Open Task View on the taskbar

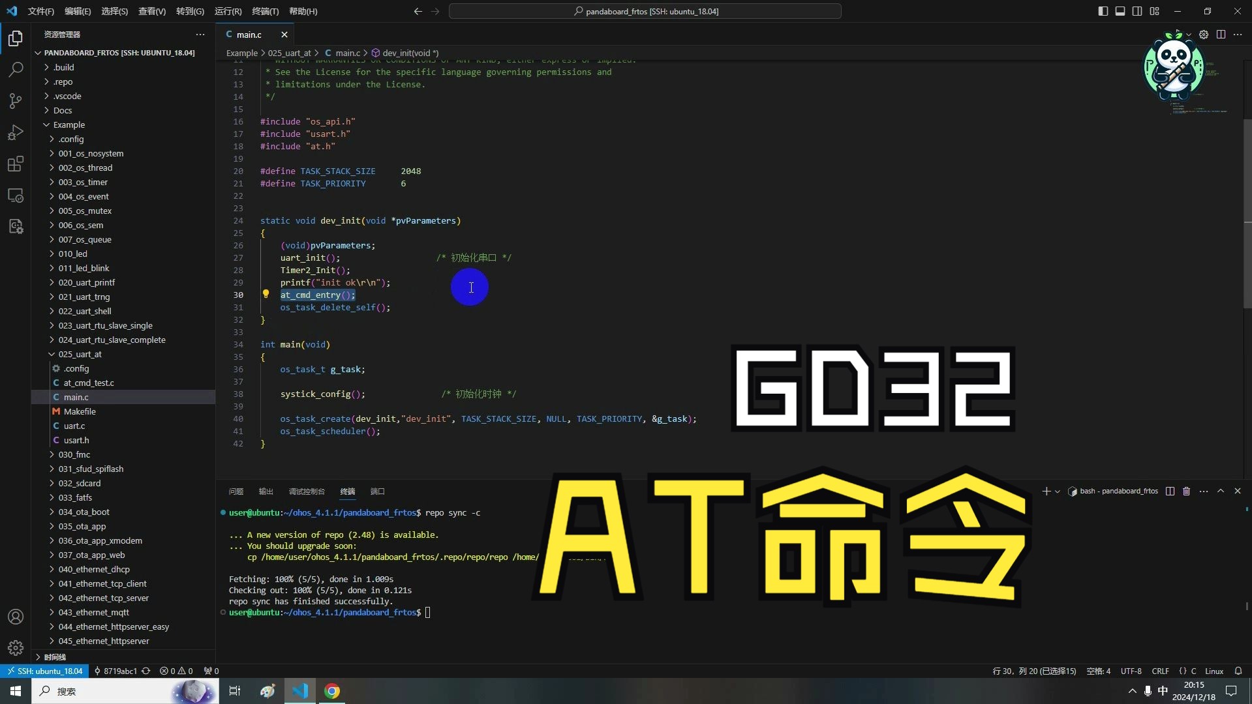pyautogui.click(x=235, y=691)
